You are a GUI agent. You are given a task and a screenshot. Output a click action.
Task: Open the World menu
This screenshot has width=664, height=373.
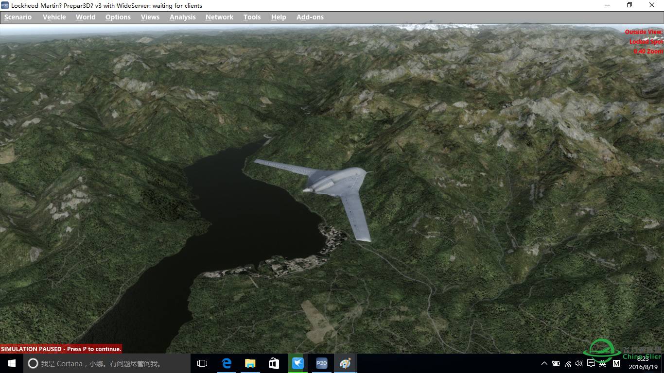point(86,17)
